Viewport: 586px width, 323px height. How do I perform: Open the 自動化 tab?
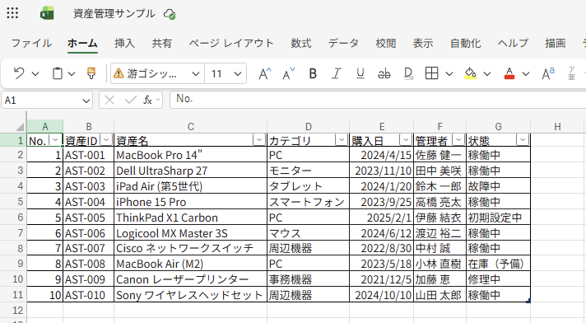(x=465, y=44)
